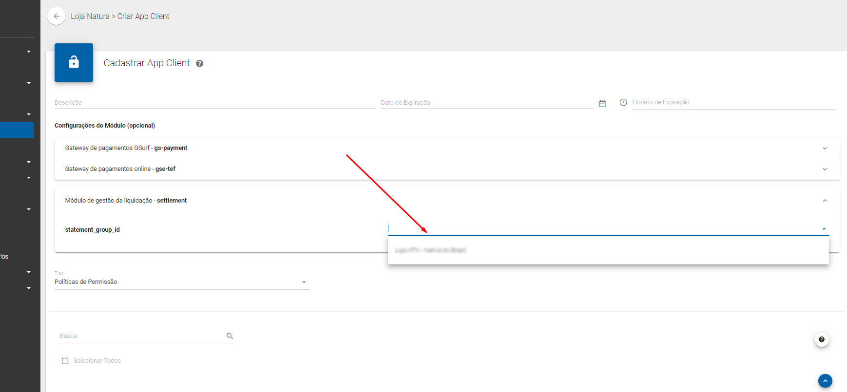Expand the gse-tef online gateway panel
Viewport: 847px width, 392px height.
[x=825, y=169]
